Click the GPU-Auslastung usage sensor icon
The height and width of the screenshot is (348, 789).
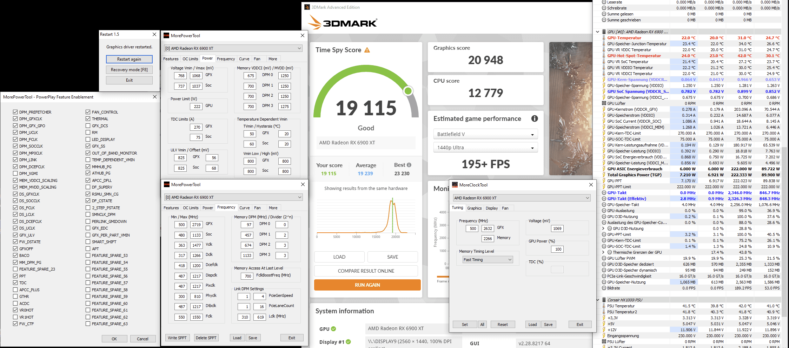(x=604, y=211)
